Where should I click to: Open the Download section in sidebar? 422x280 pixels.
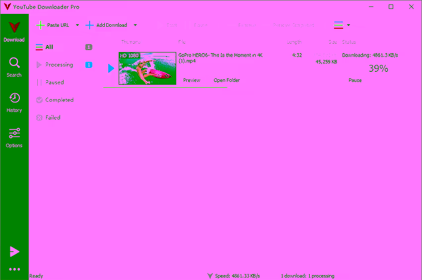(14, 32)
